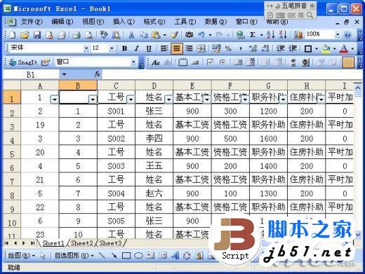Click the Print icon
This screenshot has width=365, height=274.
[x=77, y=35]
